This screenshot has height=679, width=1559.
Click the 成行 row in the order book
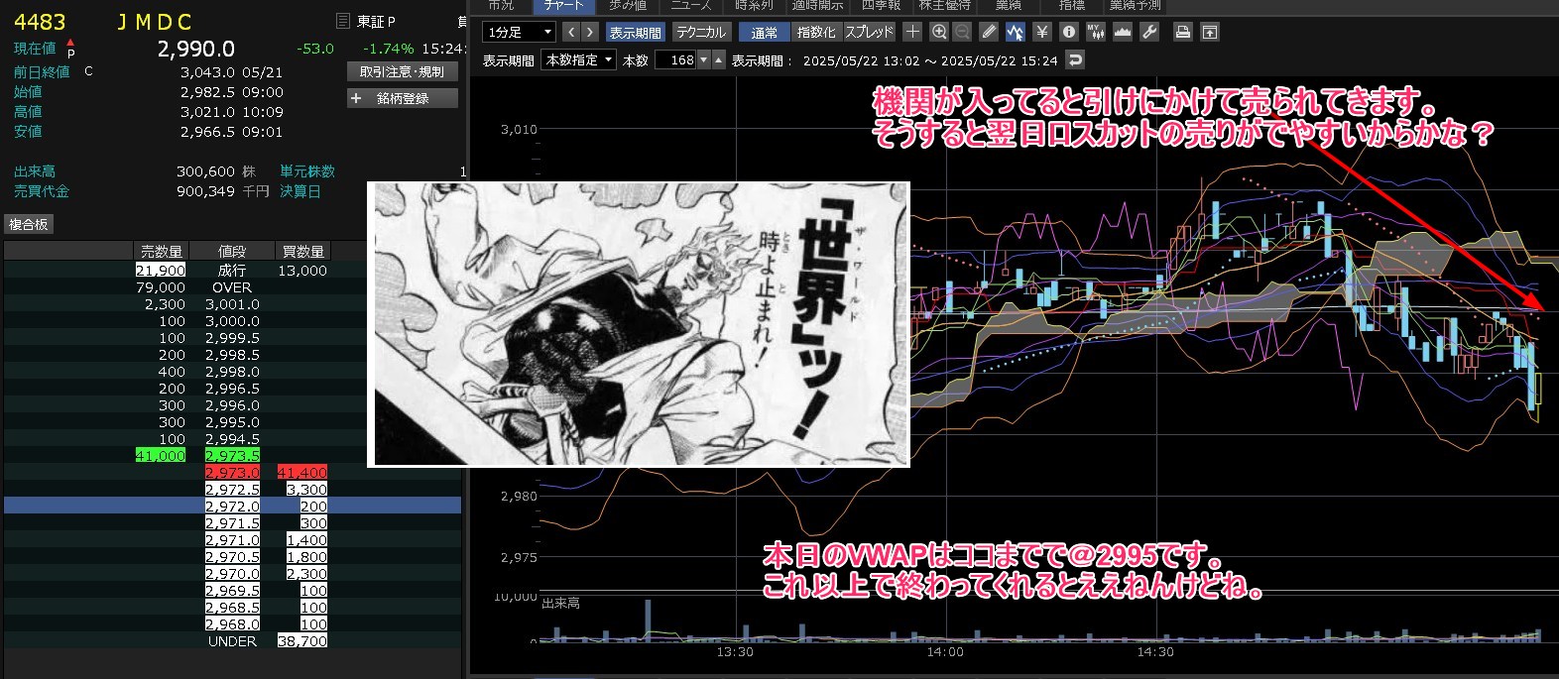pyautogui.click(x=232, y=271)
